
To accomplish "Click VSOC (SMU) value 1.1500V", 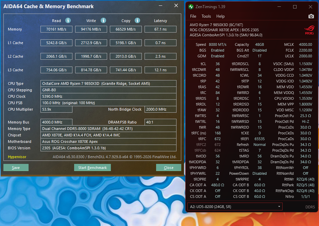I will coord(305,64).
